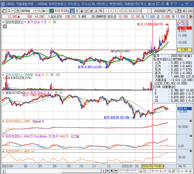Select interval button 5

click(116, 11)
